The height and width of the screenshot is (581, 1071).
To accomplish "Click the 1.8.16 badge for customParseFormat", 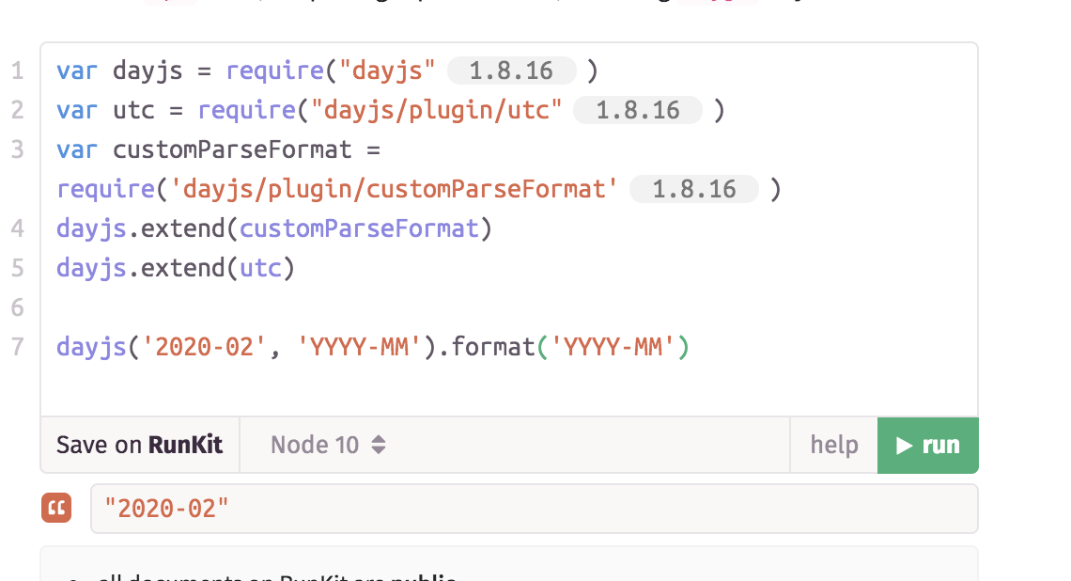I will pyautogui.click(x=694, y=188).
